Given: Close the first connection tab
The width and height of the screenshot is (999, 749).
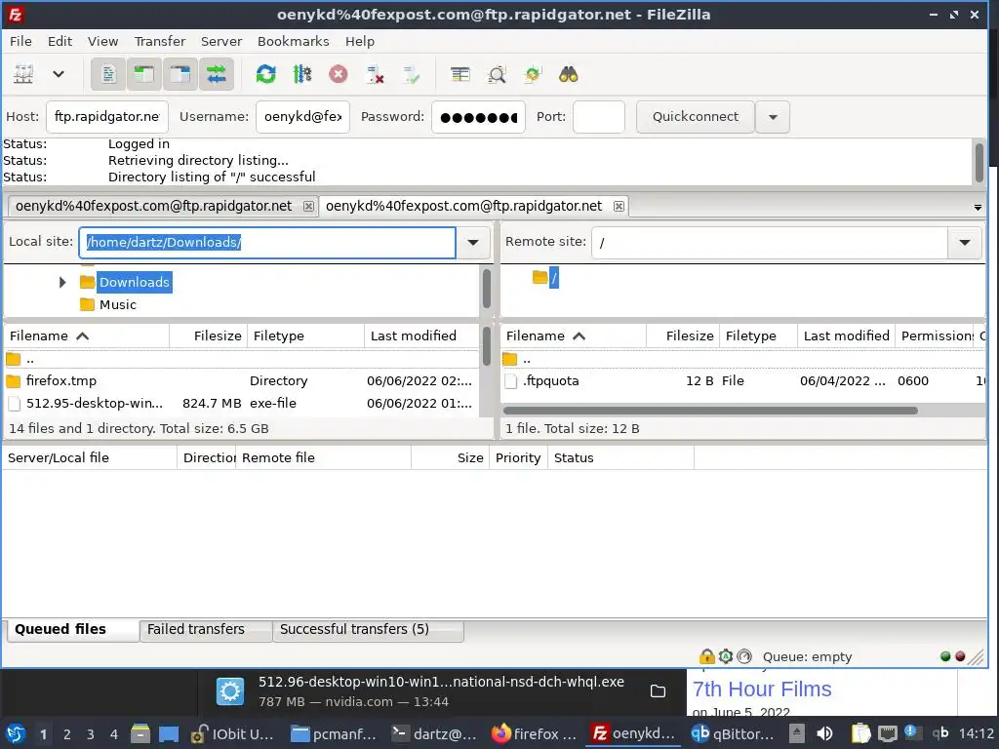Looking at the screenshot, I should [308, 206].
